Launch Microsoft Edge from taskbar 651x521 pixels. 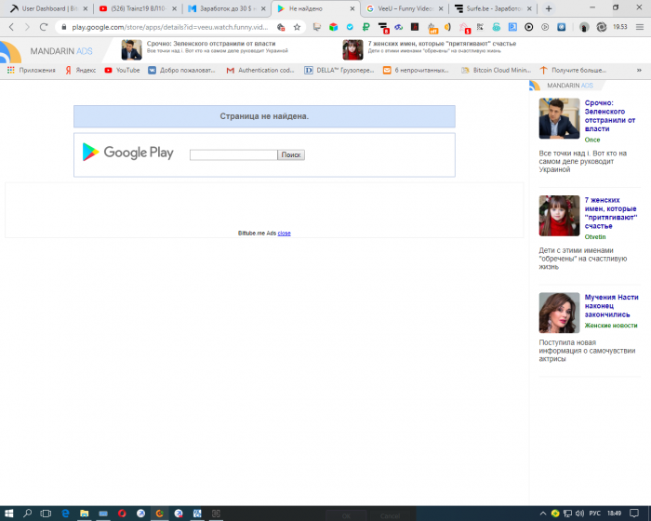65,514
